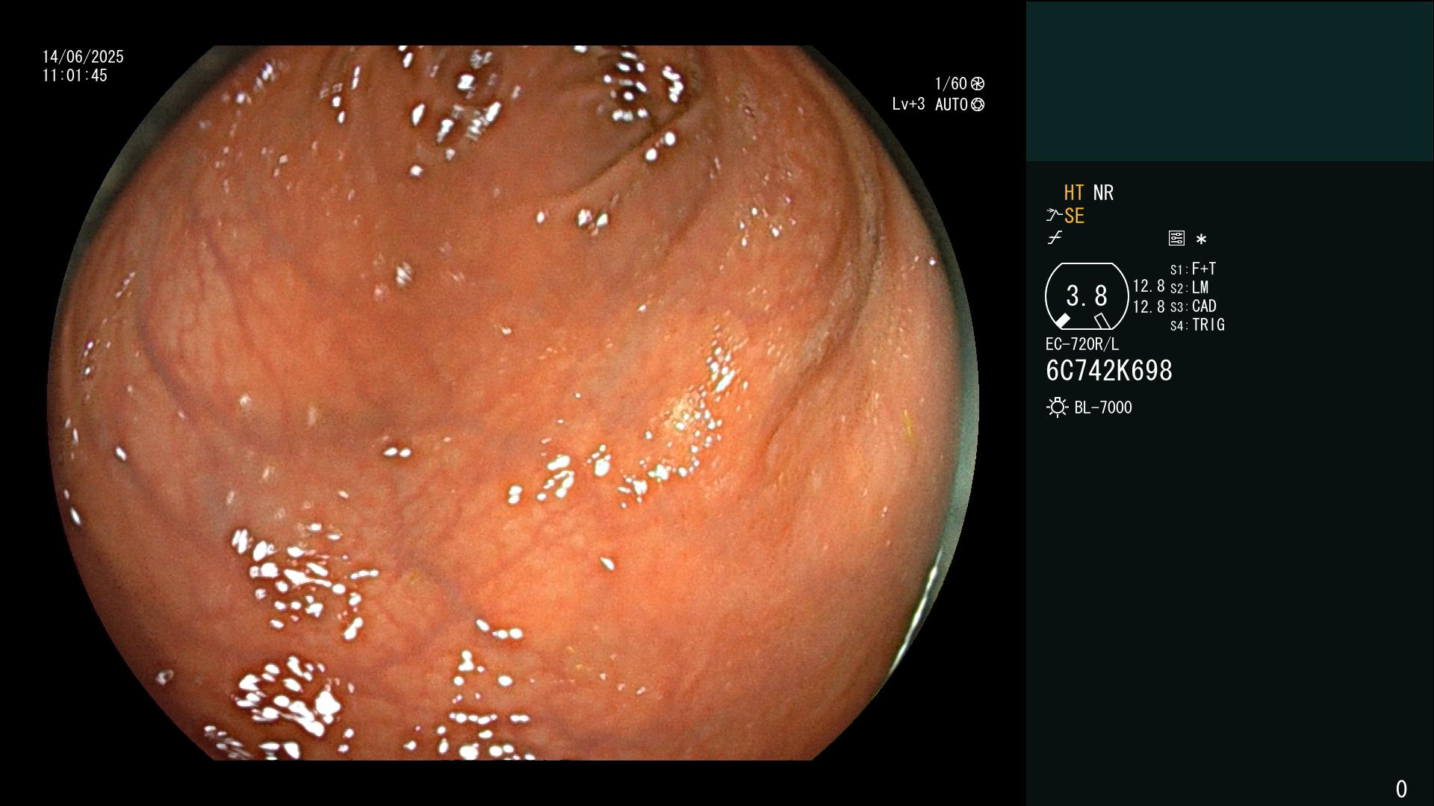This screenshot has width=1434, height=806.
Task: Click the lower 12.8 value next to S3
Action: tap(1149, 307)
